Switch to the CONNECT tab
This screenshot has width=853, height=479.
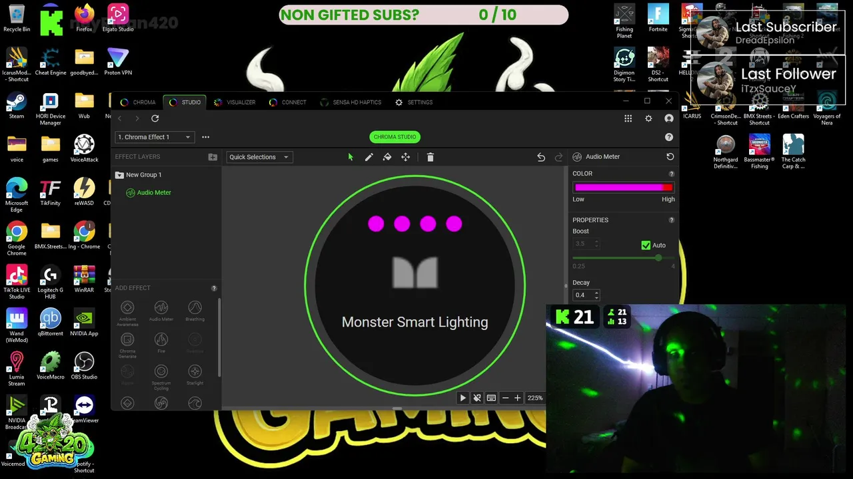click(x=287, y=102)
